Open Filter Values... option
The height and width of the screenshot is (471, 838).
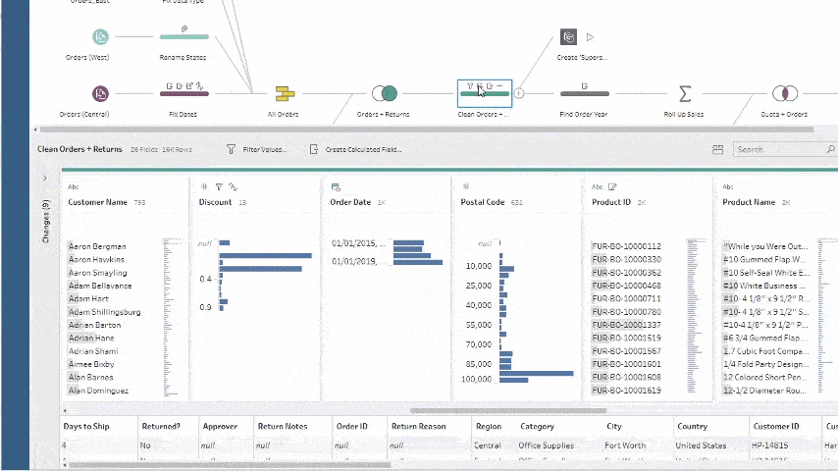click(257, 150)
